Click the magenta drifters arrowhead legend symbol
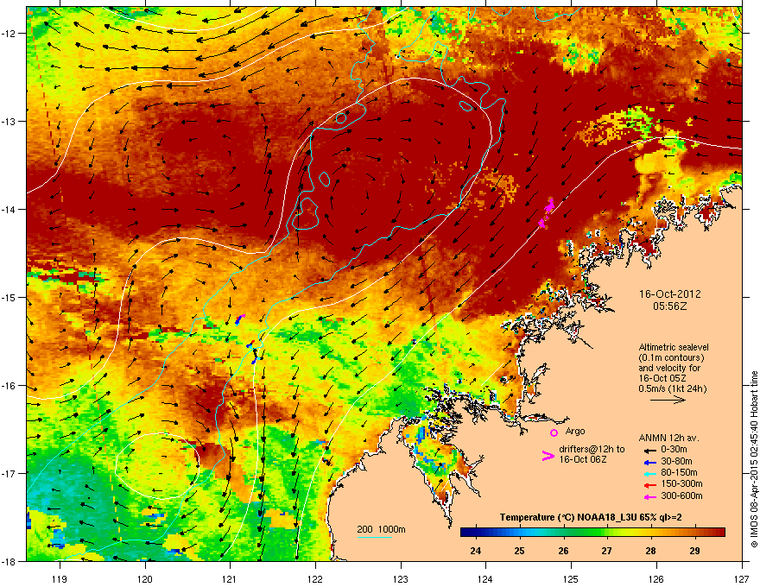 pyautogui.click(x=548, y=456)
